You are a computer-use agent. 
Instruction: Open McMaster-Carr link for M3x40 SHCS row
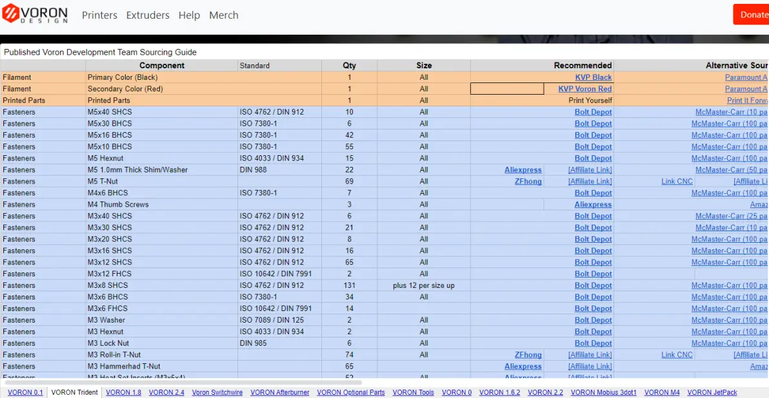pos(731,216)
